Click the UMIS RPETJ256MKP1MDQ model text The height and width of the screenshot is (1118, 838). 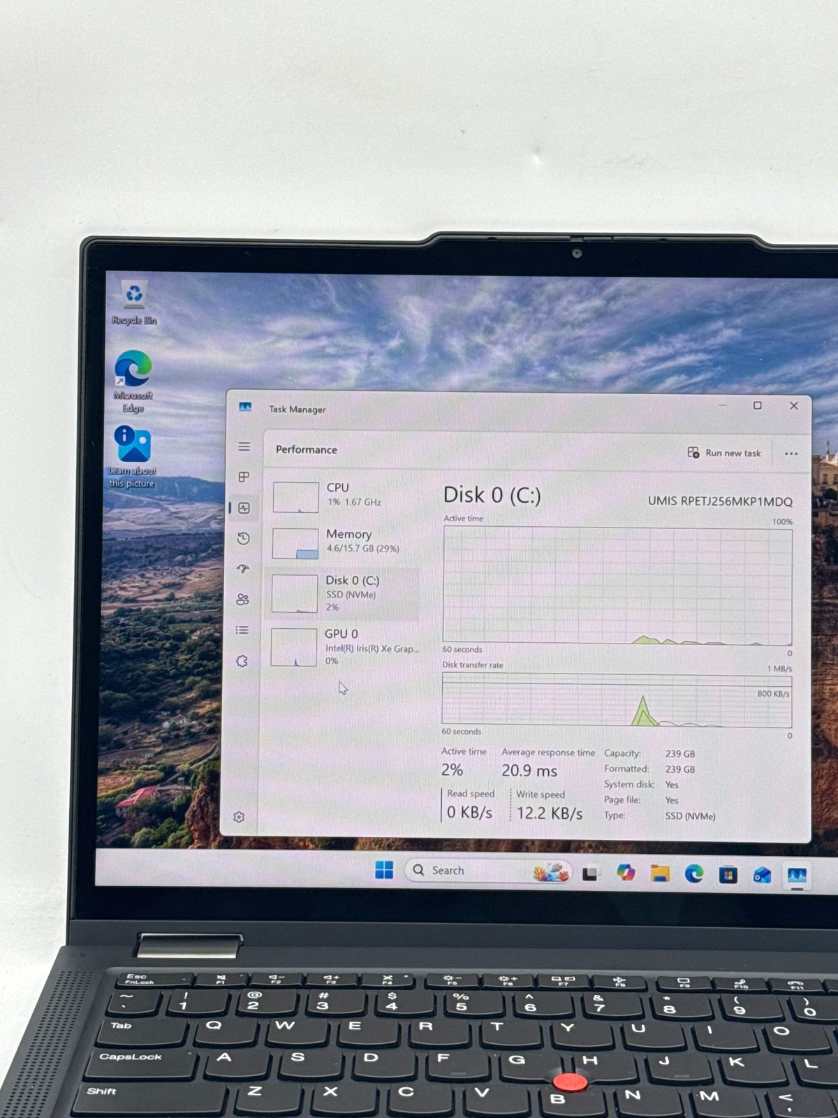coord(720,502)
